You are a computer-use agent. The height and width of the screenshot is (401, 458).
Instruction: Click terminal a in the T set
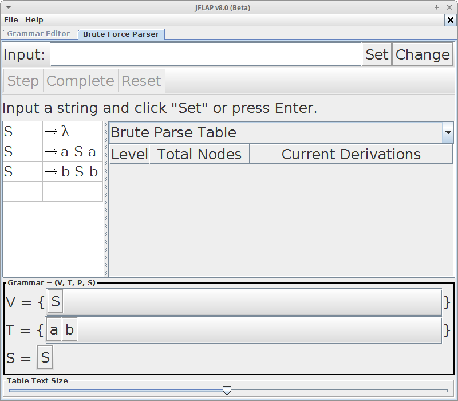[x=54, y=330]
